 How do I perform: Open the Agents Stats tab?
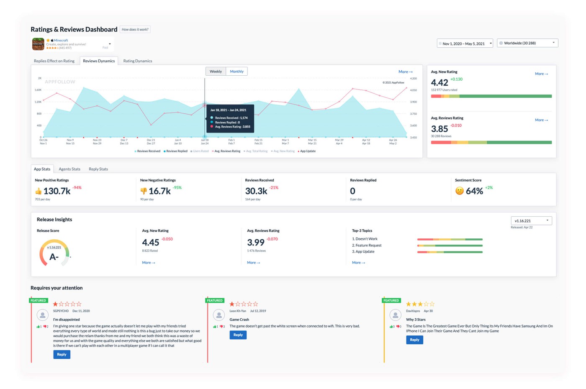[69, 169]
